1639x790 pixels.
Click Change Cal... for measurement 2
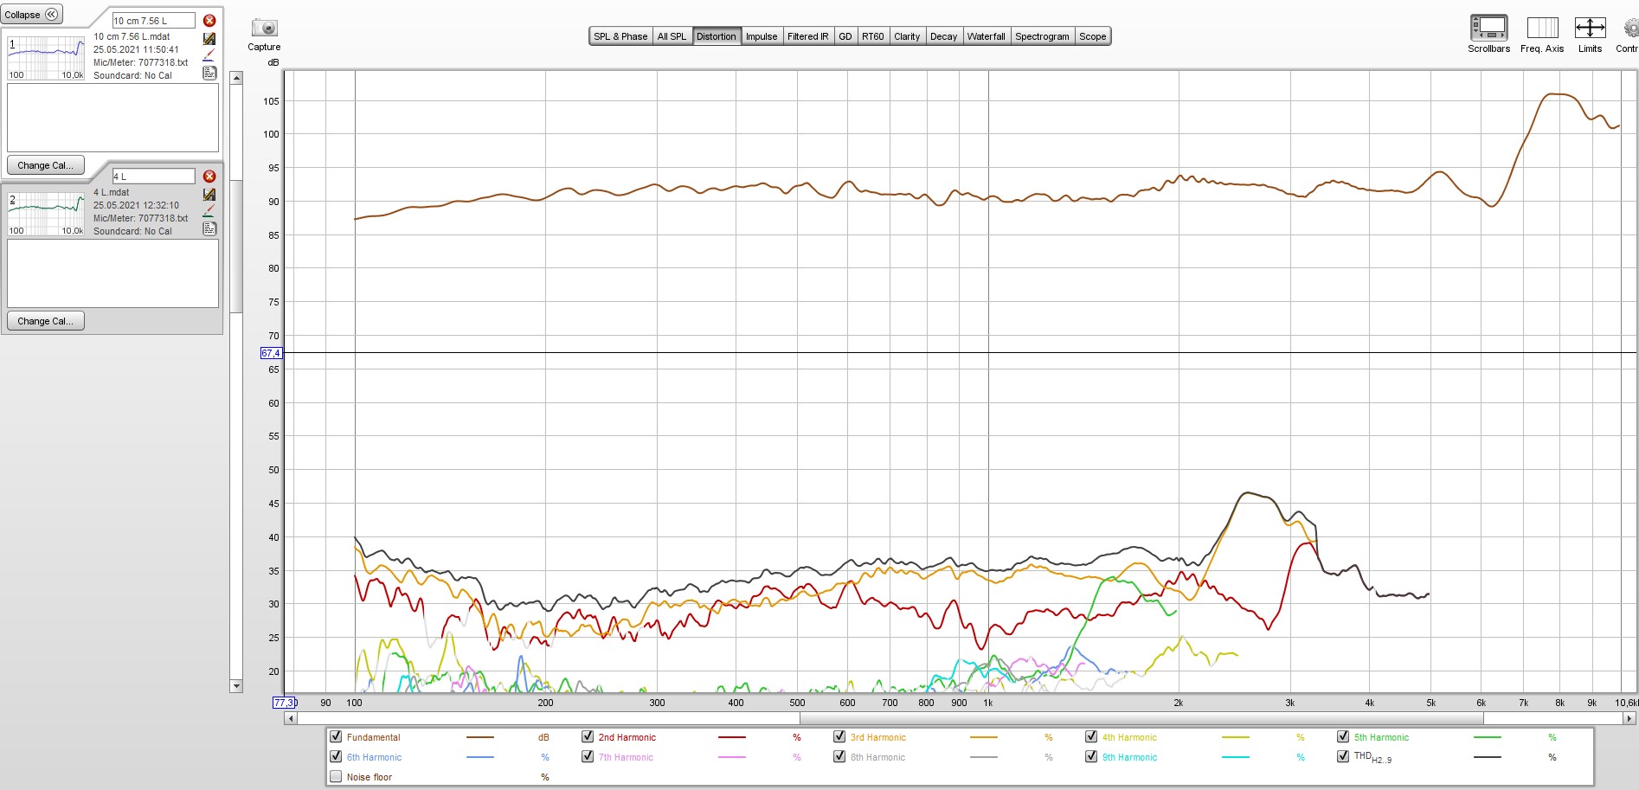pos(46,321)
